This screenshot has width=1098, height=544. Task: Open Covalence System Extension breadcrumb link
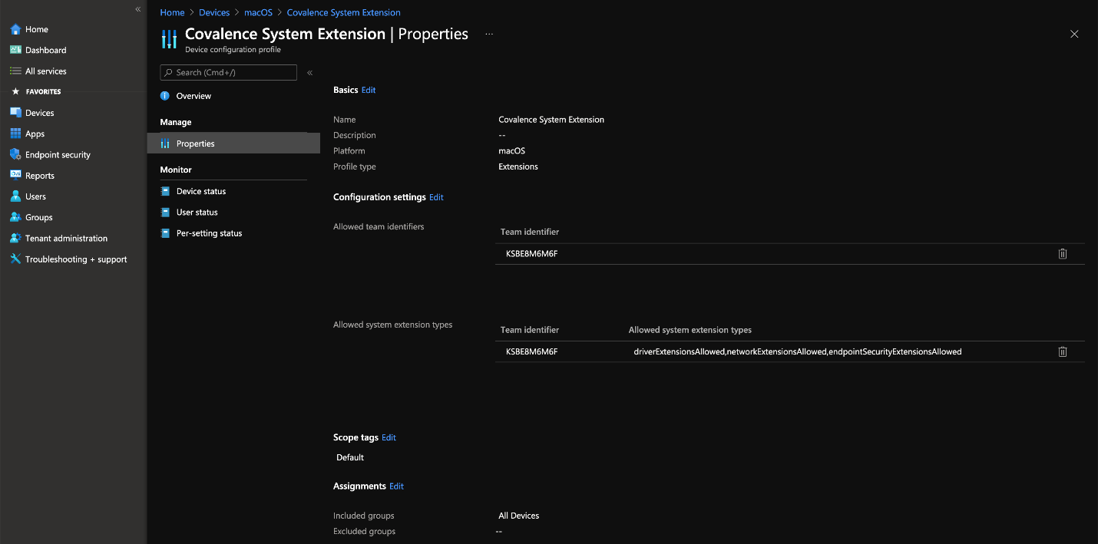pyautogui.click(x=343, y=12)
